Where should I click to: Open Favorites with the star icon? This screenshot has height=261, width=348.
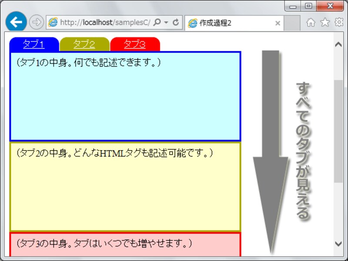[325, 22]
